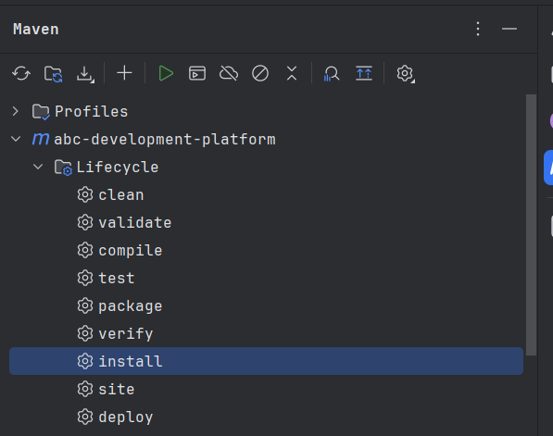The image size is (553, 436).
Task: Toggle offline mode cloud icon
Action: pyautogui.click(x=229, y=73)
